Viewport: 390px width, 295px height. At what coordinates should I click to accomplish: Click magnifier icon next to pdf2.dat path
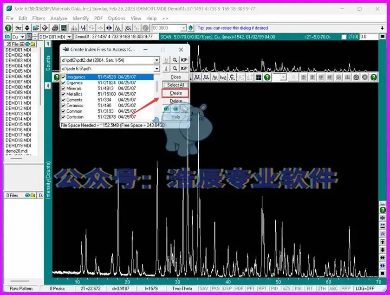point(175,60)
